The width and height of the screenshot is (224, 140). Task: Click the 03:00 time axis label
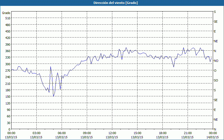36,133
